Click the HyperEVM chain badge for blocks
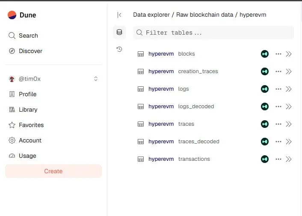Screen dimensions: 302x216 (x=265, y=54)
